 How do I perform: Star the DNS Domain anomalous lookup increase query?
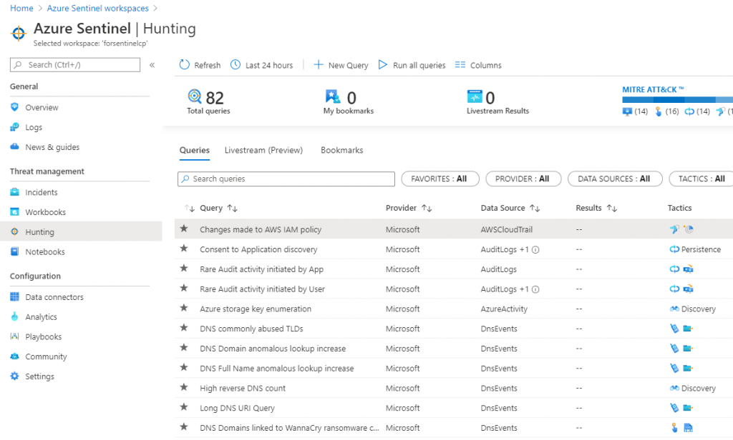point(184,347)
